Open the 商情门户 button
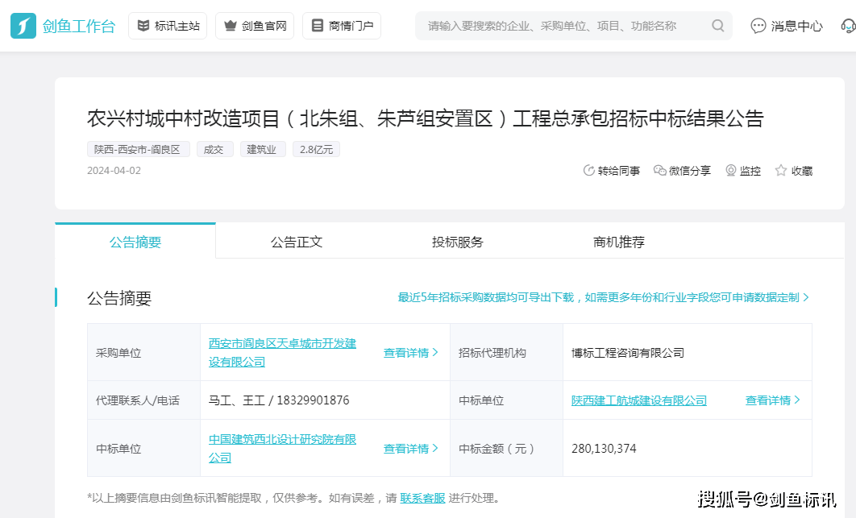856x518 pixels. [342, 26]
